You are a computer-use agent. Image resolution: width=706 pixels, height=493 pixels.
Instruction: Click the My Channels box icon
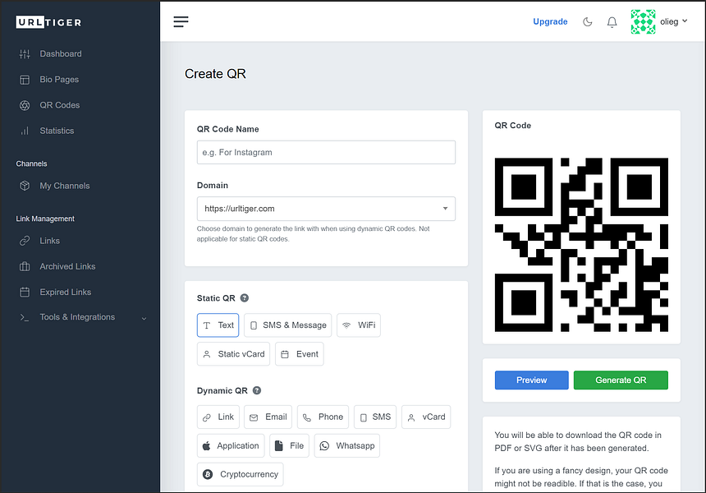pyautogui.click(x=25, y=186)
